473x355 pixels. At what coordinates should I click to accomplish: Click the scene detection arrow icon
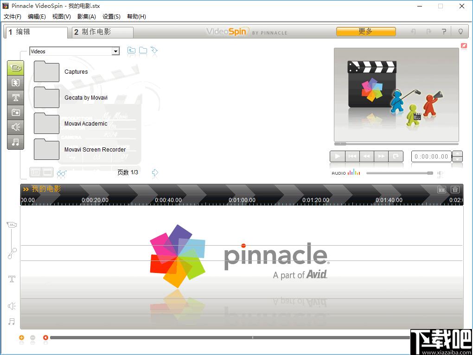click(x=154, y=51)
